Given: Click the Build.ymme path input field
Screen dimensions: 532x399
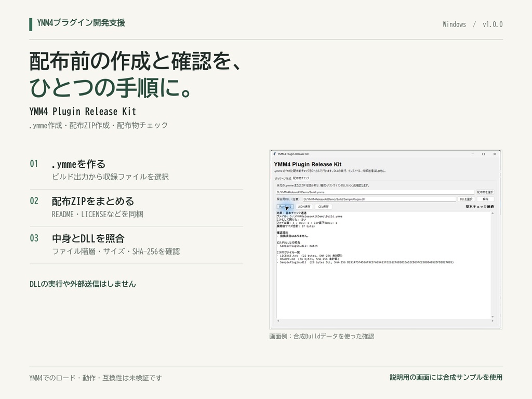Looking at the screenshot, I should 375,192.
